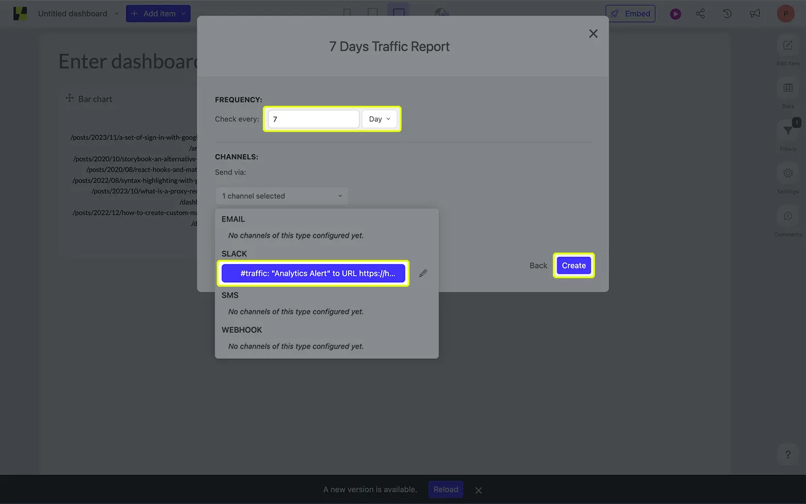Switch to tablet screen preview icon
Image resolution: width=806 pixels, height=504 pixels.
click(x=373, y=13)
